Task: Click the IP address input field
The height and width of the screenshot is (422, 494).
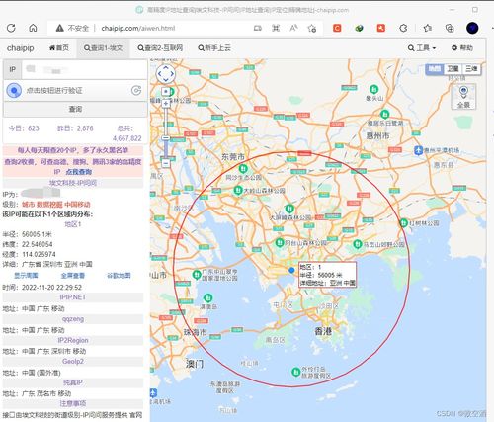Action: (x=84, y=70)
